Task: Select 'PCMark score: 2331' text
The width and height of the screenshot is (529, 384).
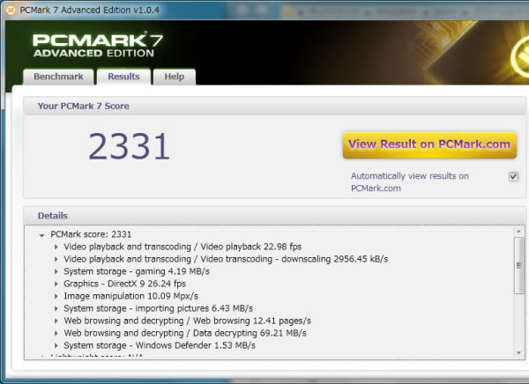Action: point(91,234)
